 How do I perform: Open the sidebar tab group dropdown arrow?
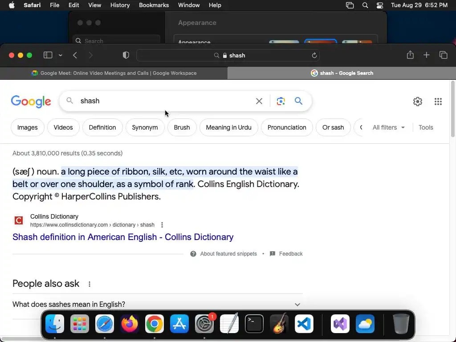[x=60, y=55]
